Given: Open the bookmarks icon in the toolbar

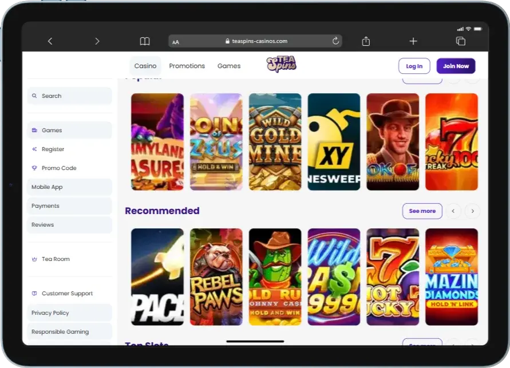Looking at the screenshot, I should (145, 41).
